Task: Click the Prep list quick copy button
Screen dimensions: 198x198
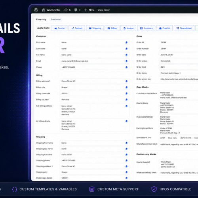Action: [x=165, y=28]
